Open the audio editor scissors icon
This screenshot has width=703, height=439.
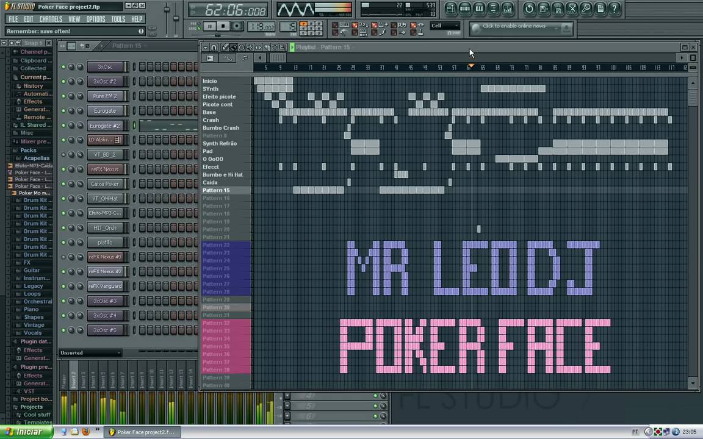point(572,9)
